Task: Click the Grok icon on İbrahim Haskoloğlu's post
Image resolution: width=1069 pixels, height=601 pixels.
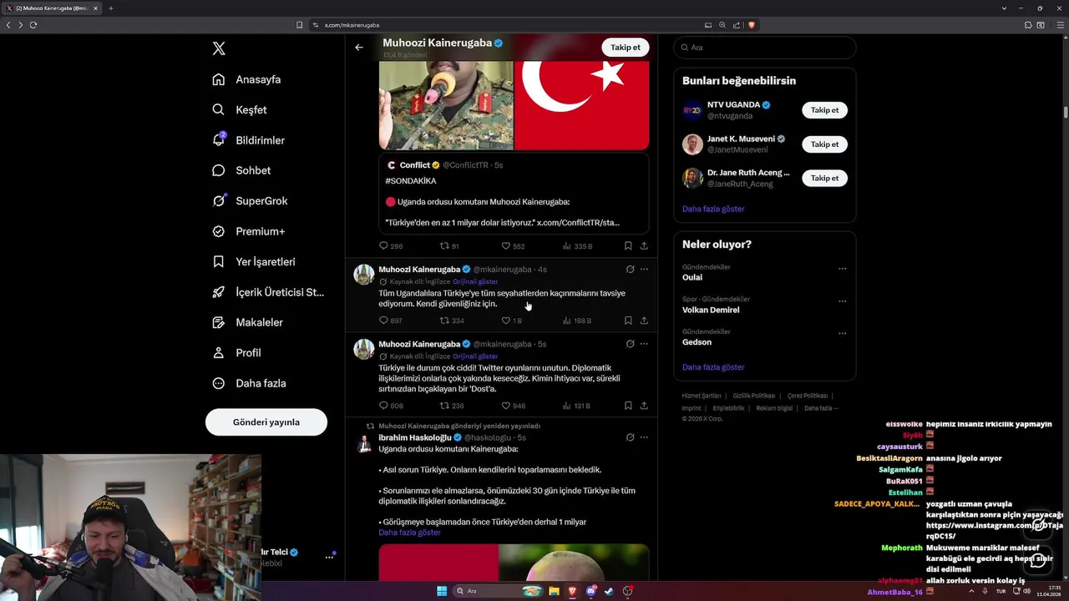Action: pos(630,437)
